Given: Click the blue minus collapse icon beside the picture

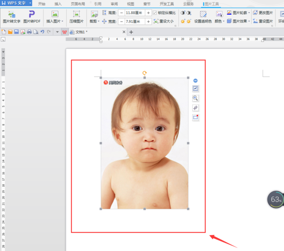Looking at the screenshot, I should (195, 81).
